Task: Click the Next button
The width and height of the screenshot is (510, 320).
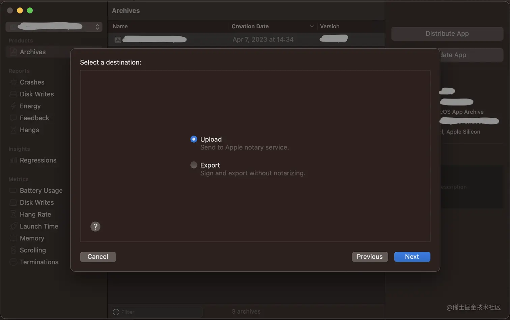Action: pos(412,257)
